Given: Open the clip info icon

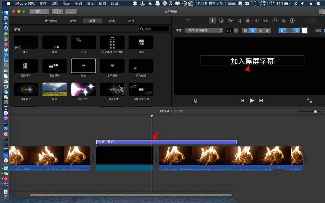Looking at the screenshot, I should point(292,20).
